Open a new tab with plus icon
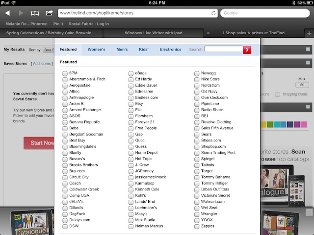This screenshot has width=314, height=235. 308,33
